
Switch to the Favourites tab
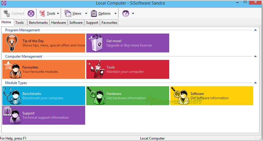109,23
